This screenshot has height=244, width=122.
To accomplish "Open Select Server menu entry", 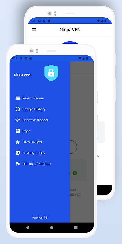I will coord(33,98).
